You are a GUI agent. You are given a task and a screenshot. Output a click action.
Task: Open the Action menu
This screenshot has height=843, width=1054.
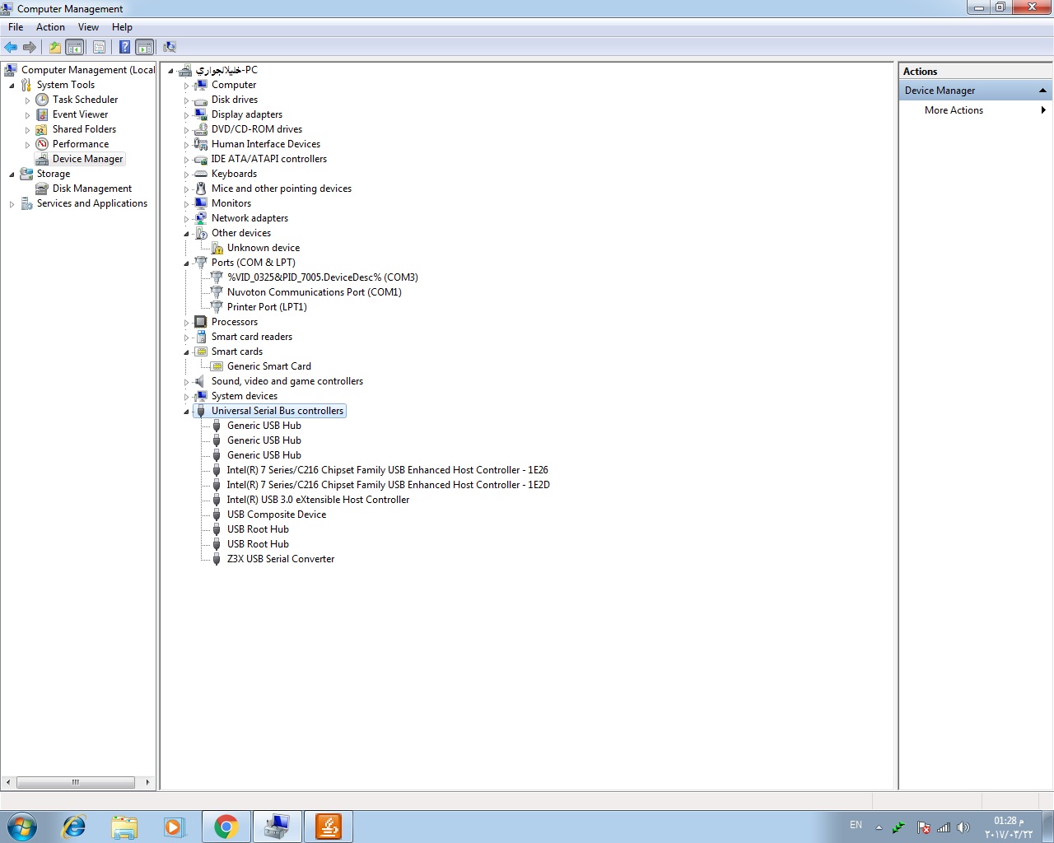(50, 27)
